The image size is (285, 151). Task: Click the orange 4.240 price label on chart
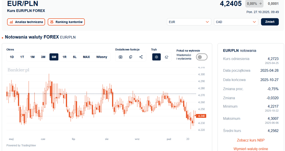[x=201, y=116]
